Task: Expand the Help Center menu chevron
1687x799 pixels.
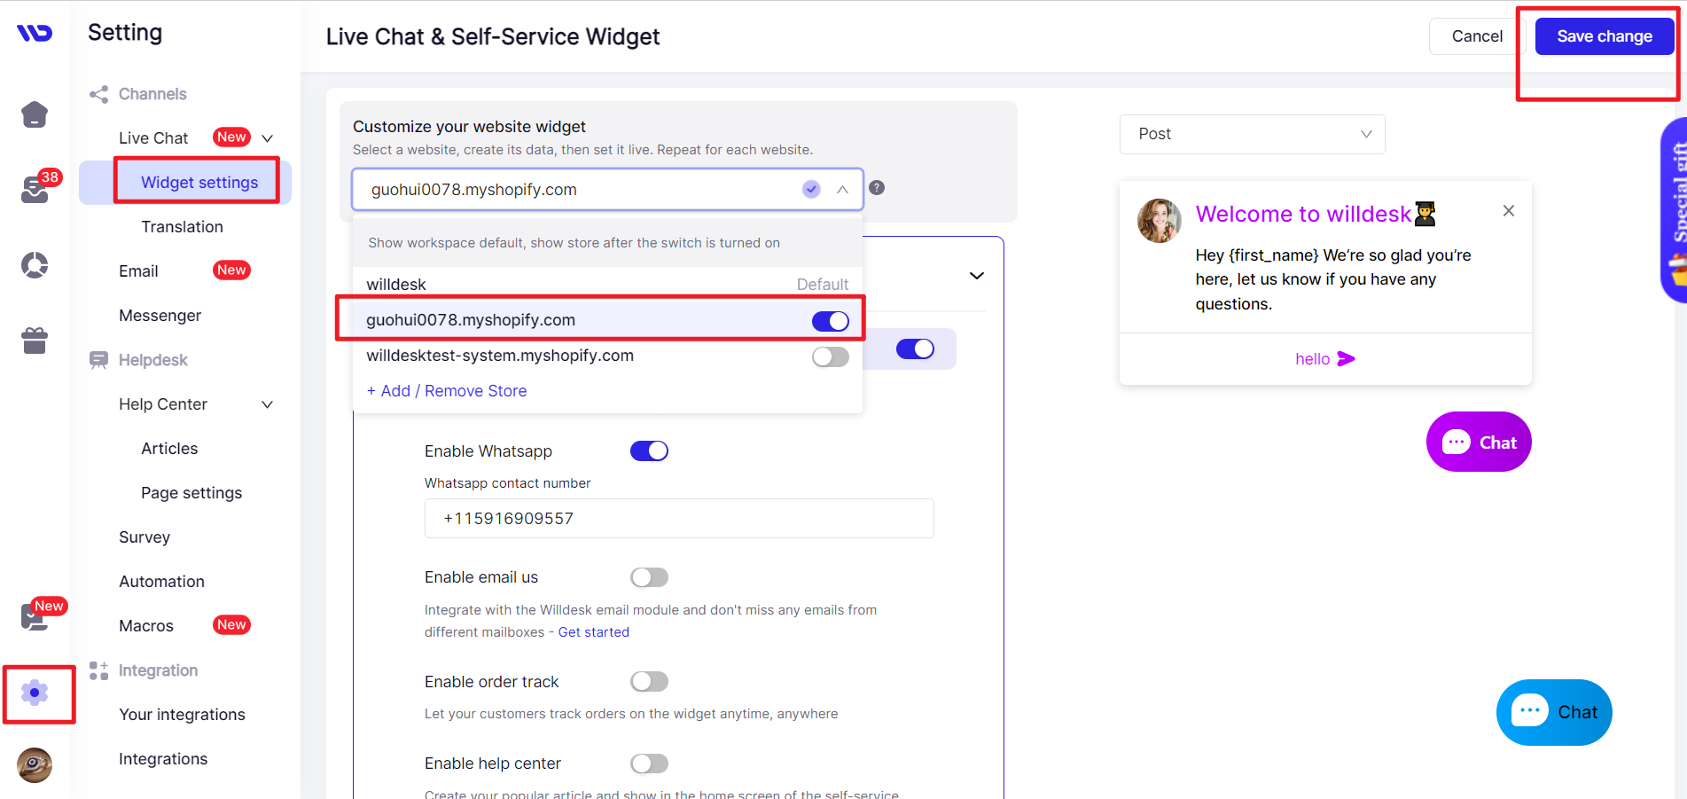Action: pos(267,404)
